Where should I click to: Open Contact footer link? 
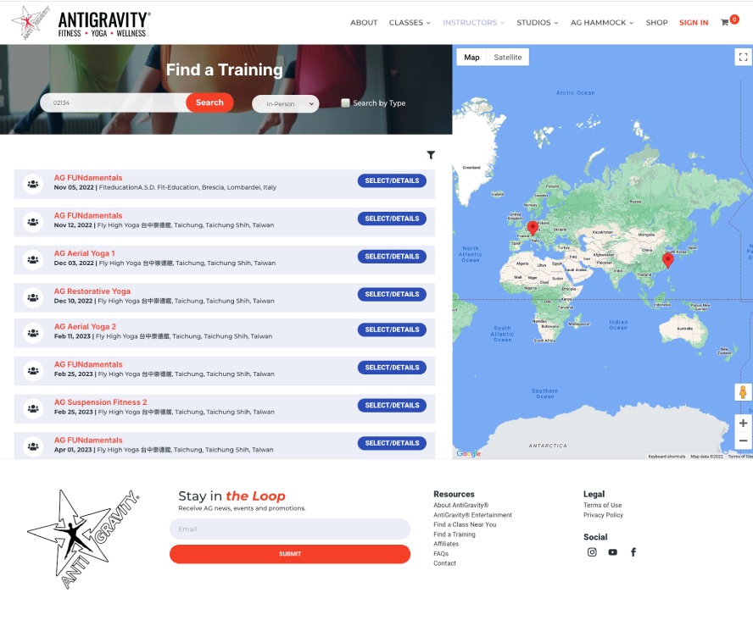pos(444,563)
